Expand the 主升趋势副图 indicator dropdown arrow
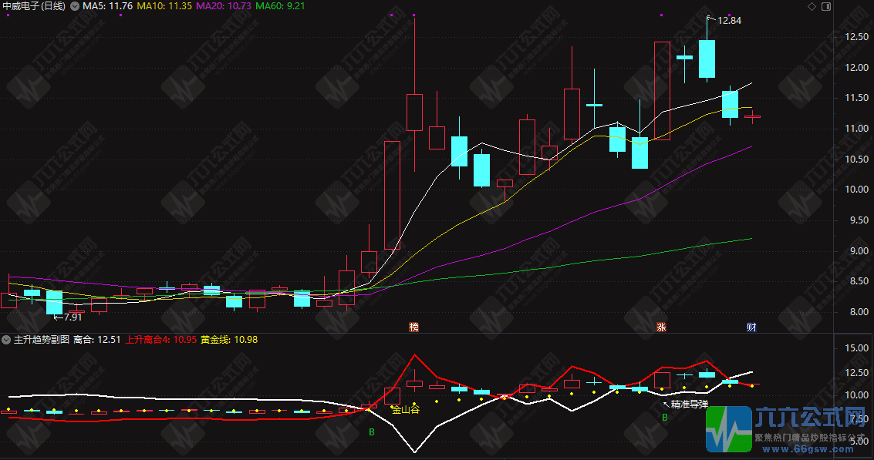 pos(6,340)
